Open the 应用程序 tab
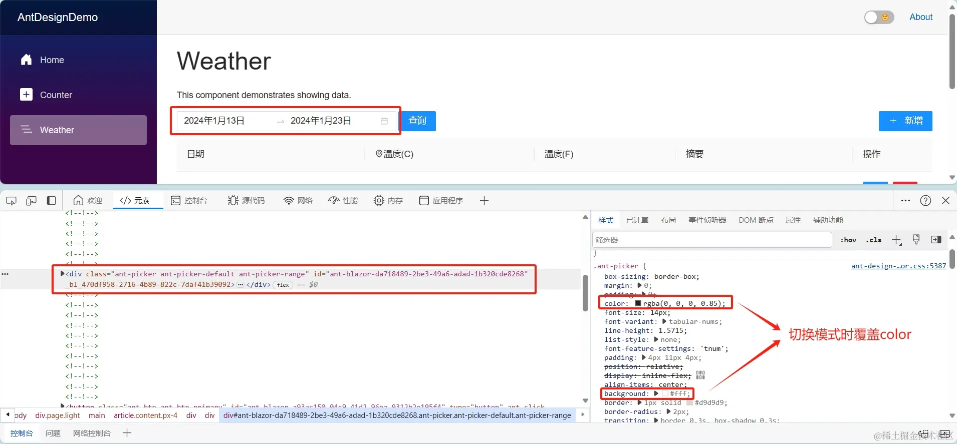957x444 pixels. pyautogui.click(x=441, y=201)
